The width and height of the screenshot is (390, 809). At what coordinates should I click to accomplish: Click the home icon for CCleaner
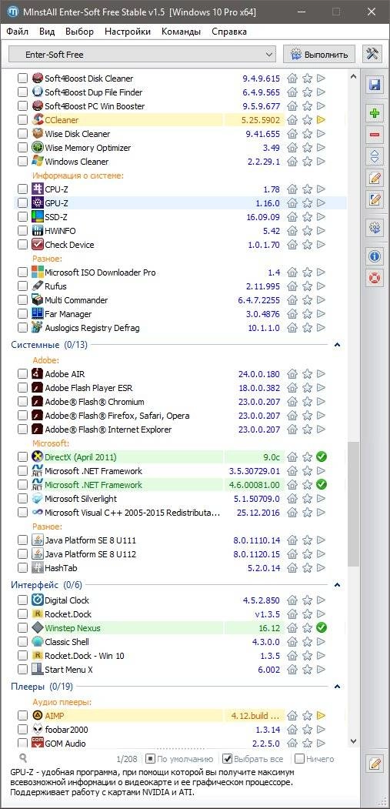point(292,120)
